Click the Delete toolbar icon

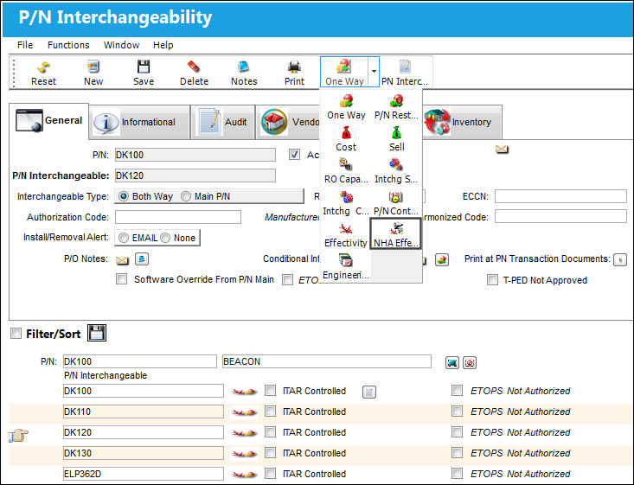tap(194, 73)
